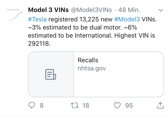Screen dimensions: 168x116
Task: Open the Recalls card title
Action: click(88, 60)
